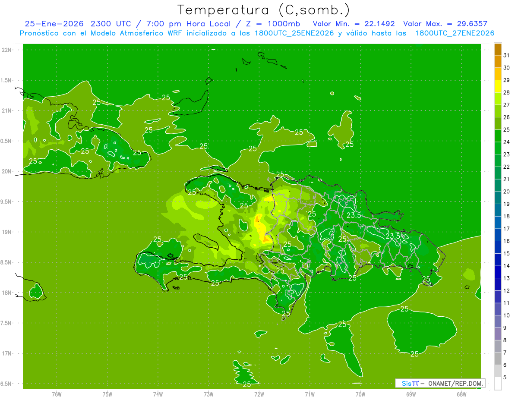Click the "69W" longitude label
The width and height of the screenshot is (518, 400).
(x=411, y=394)
